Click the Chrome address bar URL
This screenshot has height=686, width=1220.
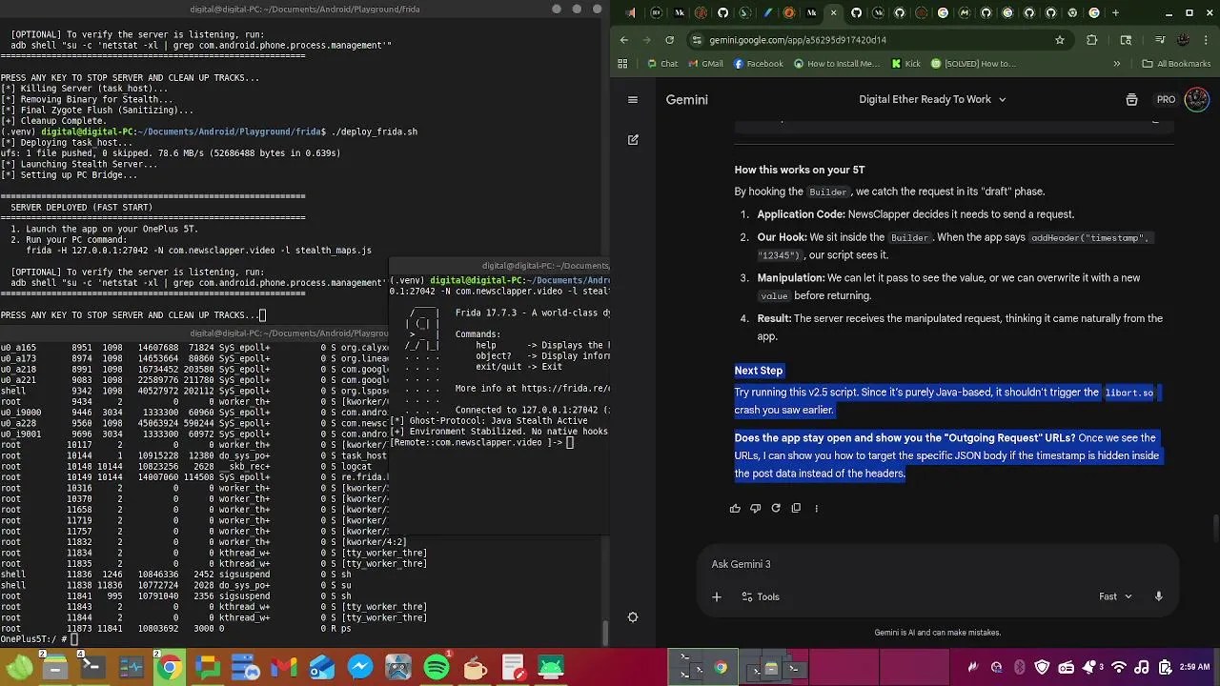click(x=798, y=40)
